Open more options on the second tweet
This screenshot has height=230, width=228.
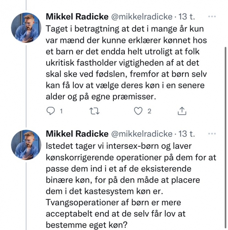[212, 134]
